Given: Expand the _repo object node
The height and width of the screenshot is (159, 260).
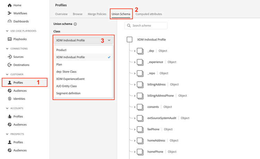Looking at the screenshot, I should [x=135, y=73].
